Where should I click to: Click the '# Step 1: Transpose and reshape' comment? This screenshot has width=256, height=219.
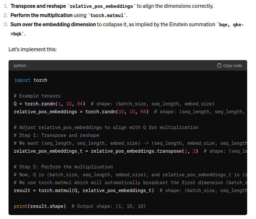(x=56, y=135)
